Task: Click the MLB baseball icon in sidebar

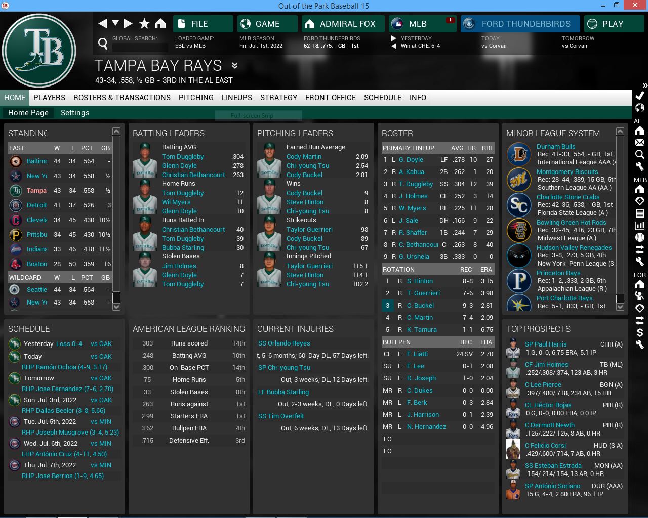Action: coord(640,237)
